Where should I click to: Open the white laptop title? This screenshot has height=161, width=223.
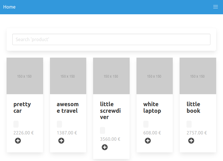pos(152,107)
